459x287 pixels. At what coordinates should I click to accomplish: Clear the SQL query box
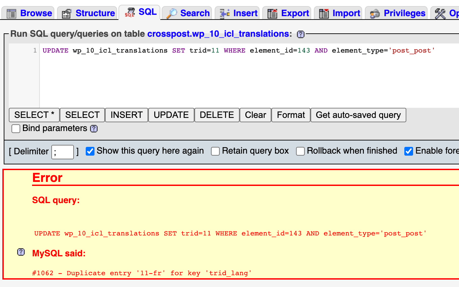[255, 115]
